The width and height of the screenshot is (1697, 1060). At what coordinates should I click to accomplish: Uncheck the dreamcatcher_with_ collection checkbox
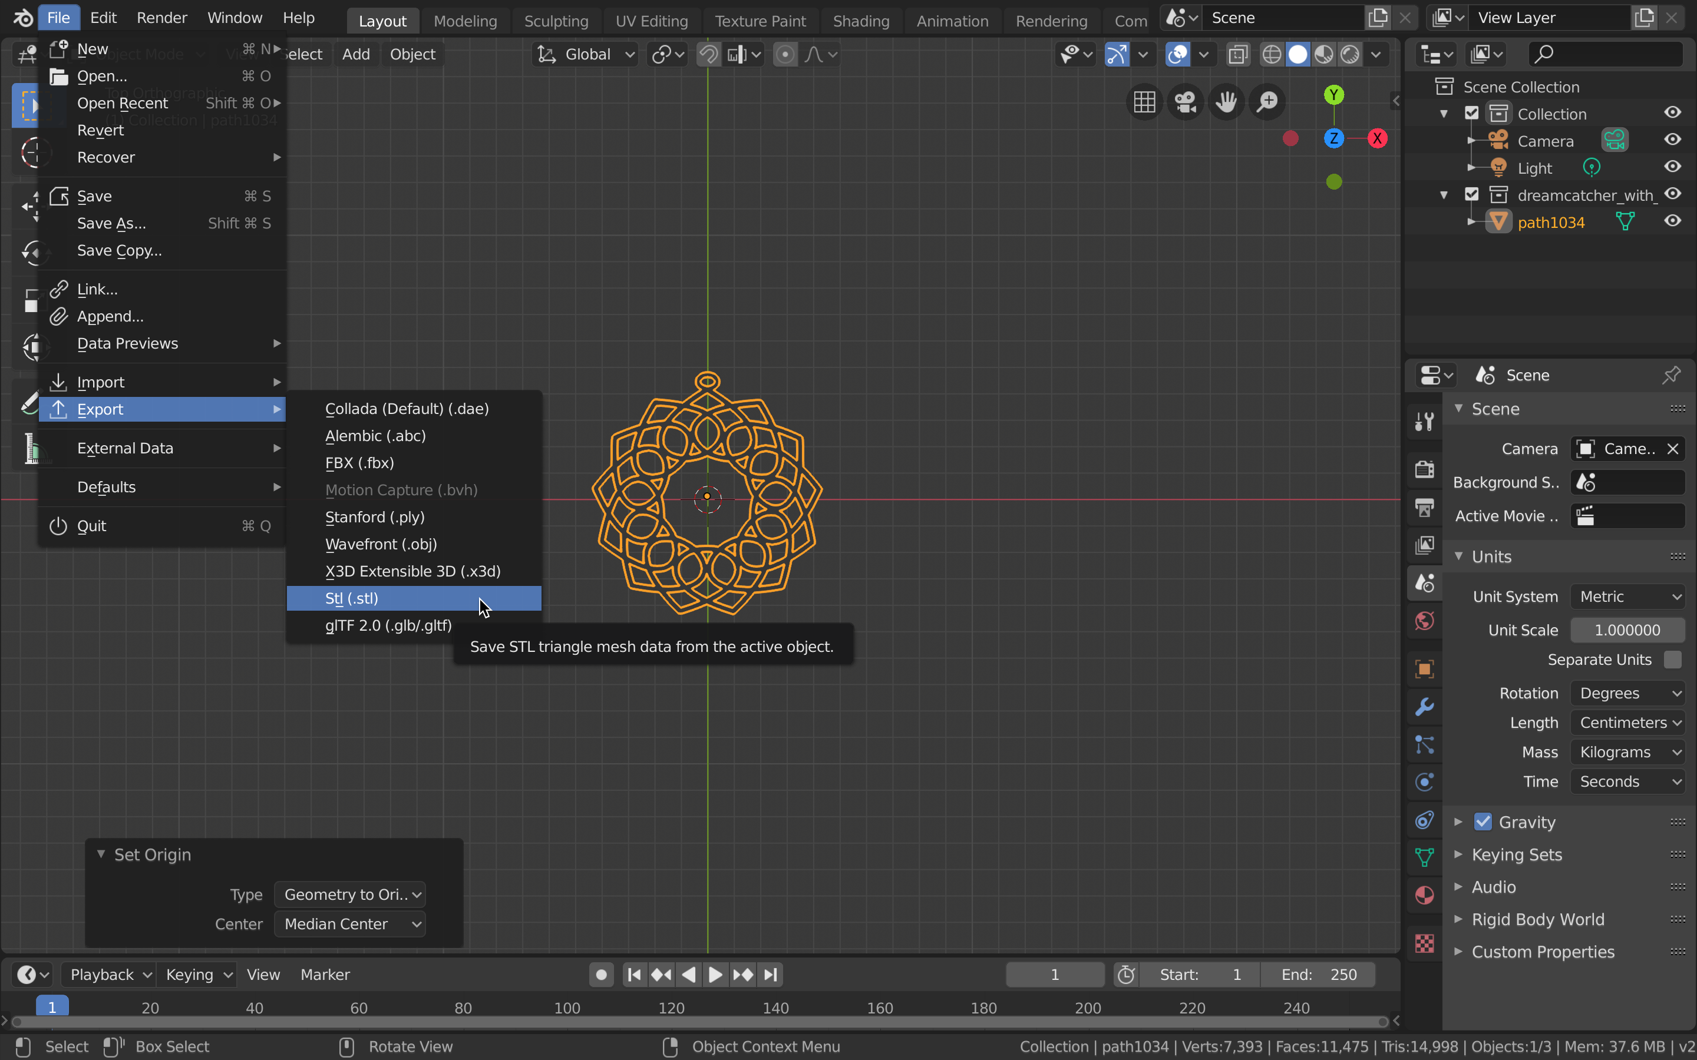pos(1472,194)
